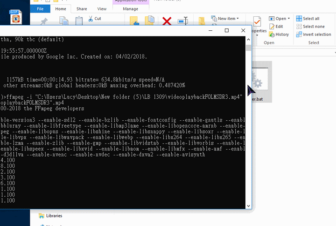Screen dimensions: 336x226
Task: Click Select all
Action: click(308, 19)
